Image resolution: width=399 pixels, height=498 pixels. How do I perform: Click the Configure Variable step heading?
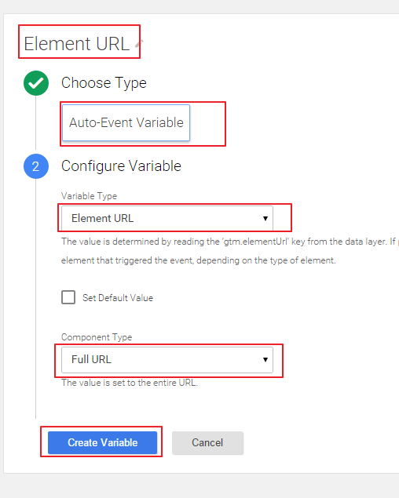pyautogui.click(x=121, y=166)
